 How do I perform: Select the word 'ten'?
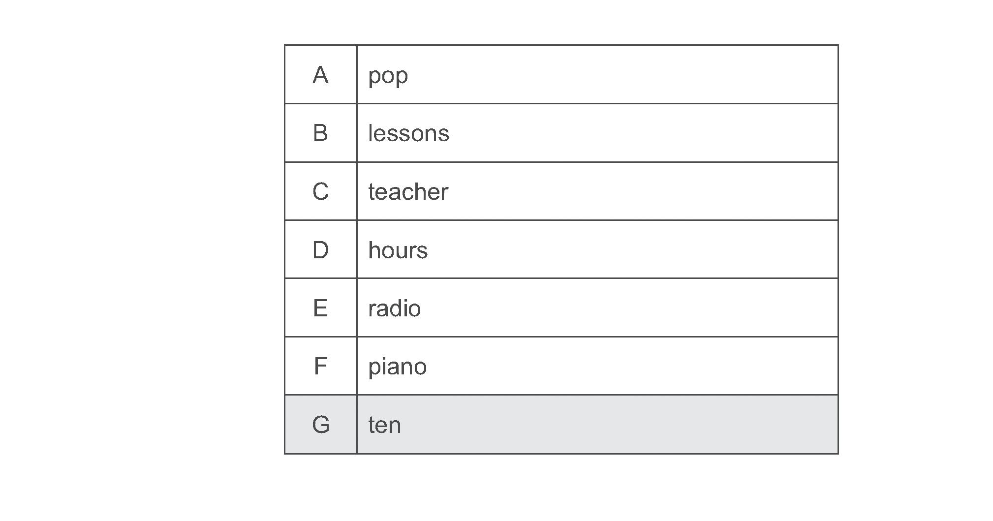point(384,425)
